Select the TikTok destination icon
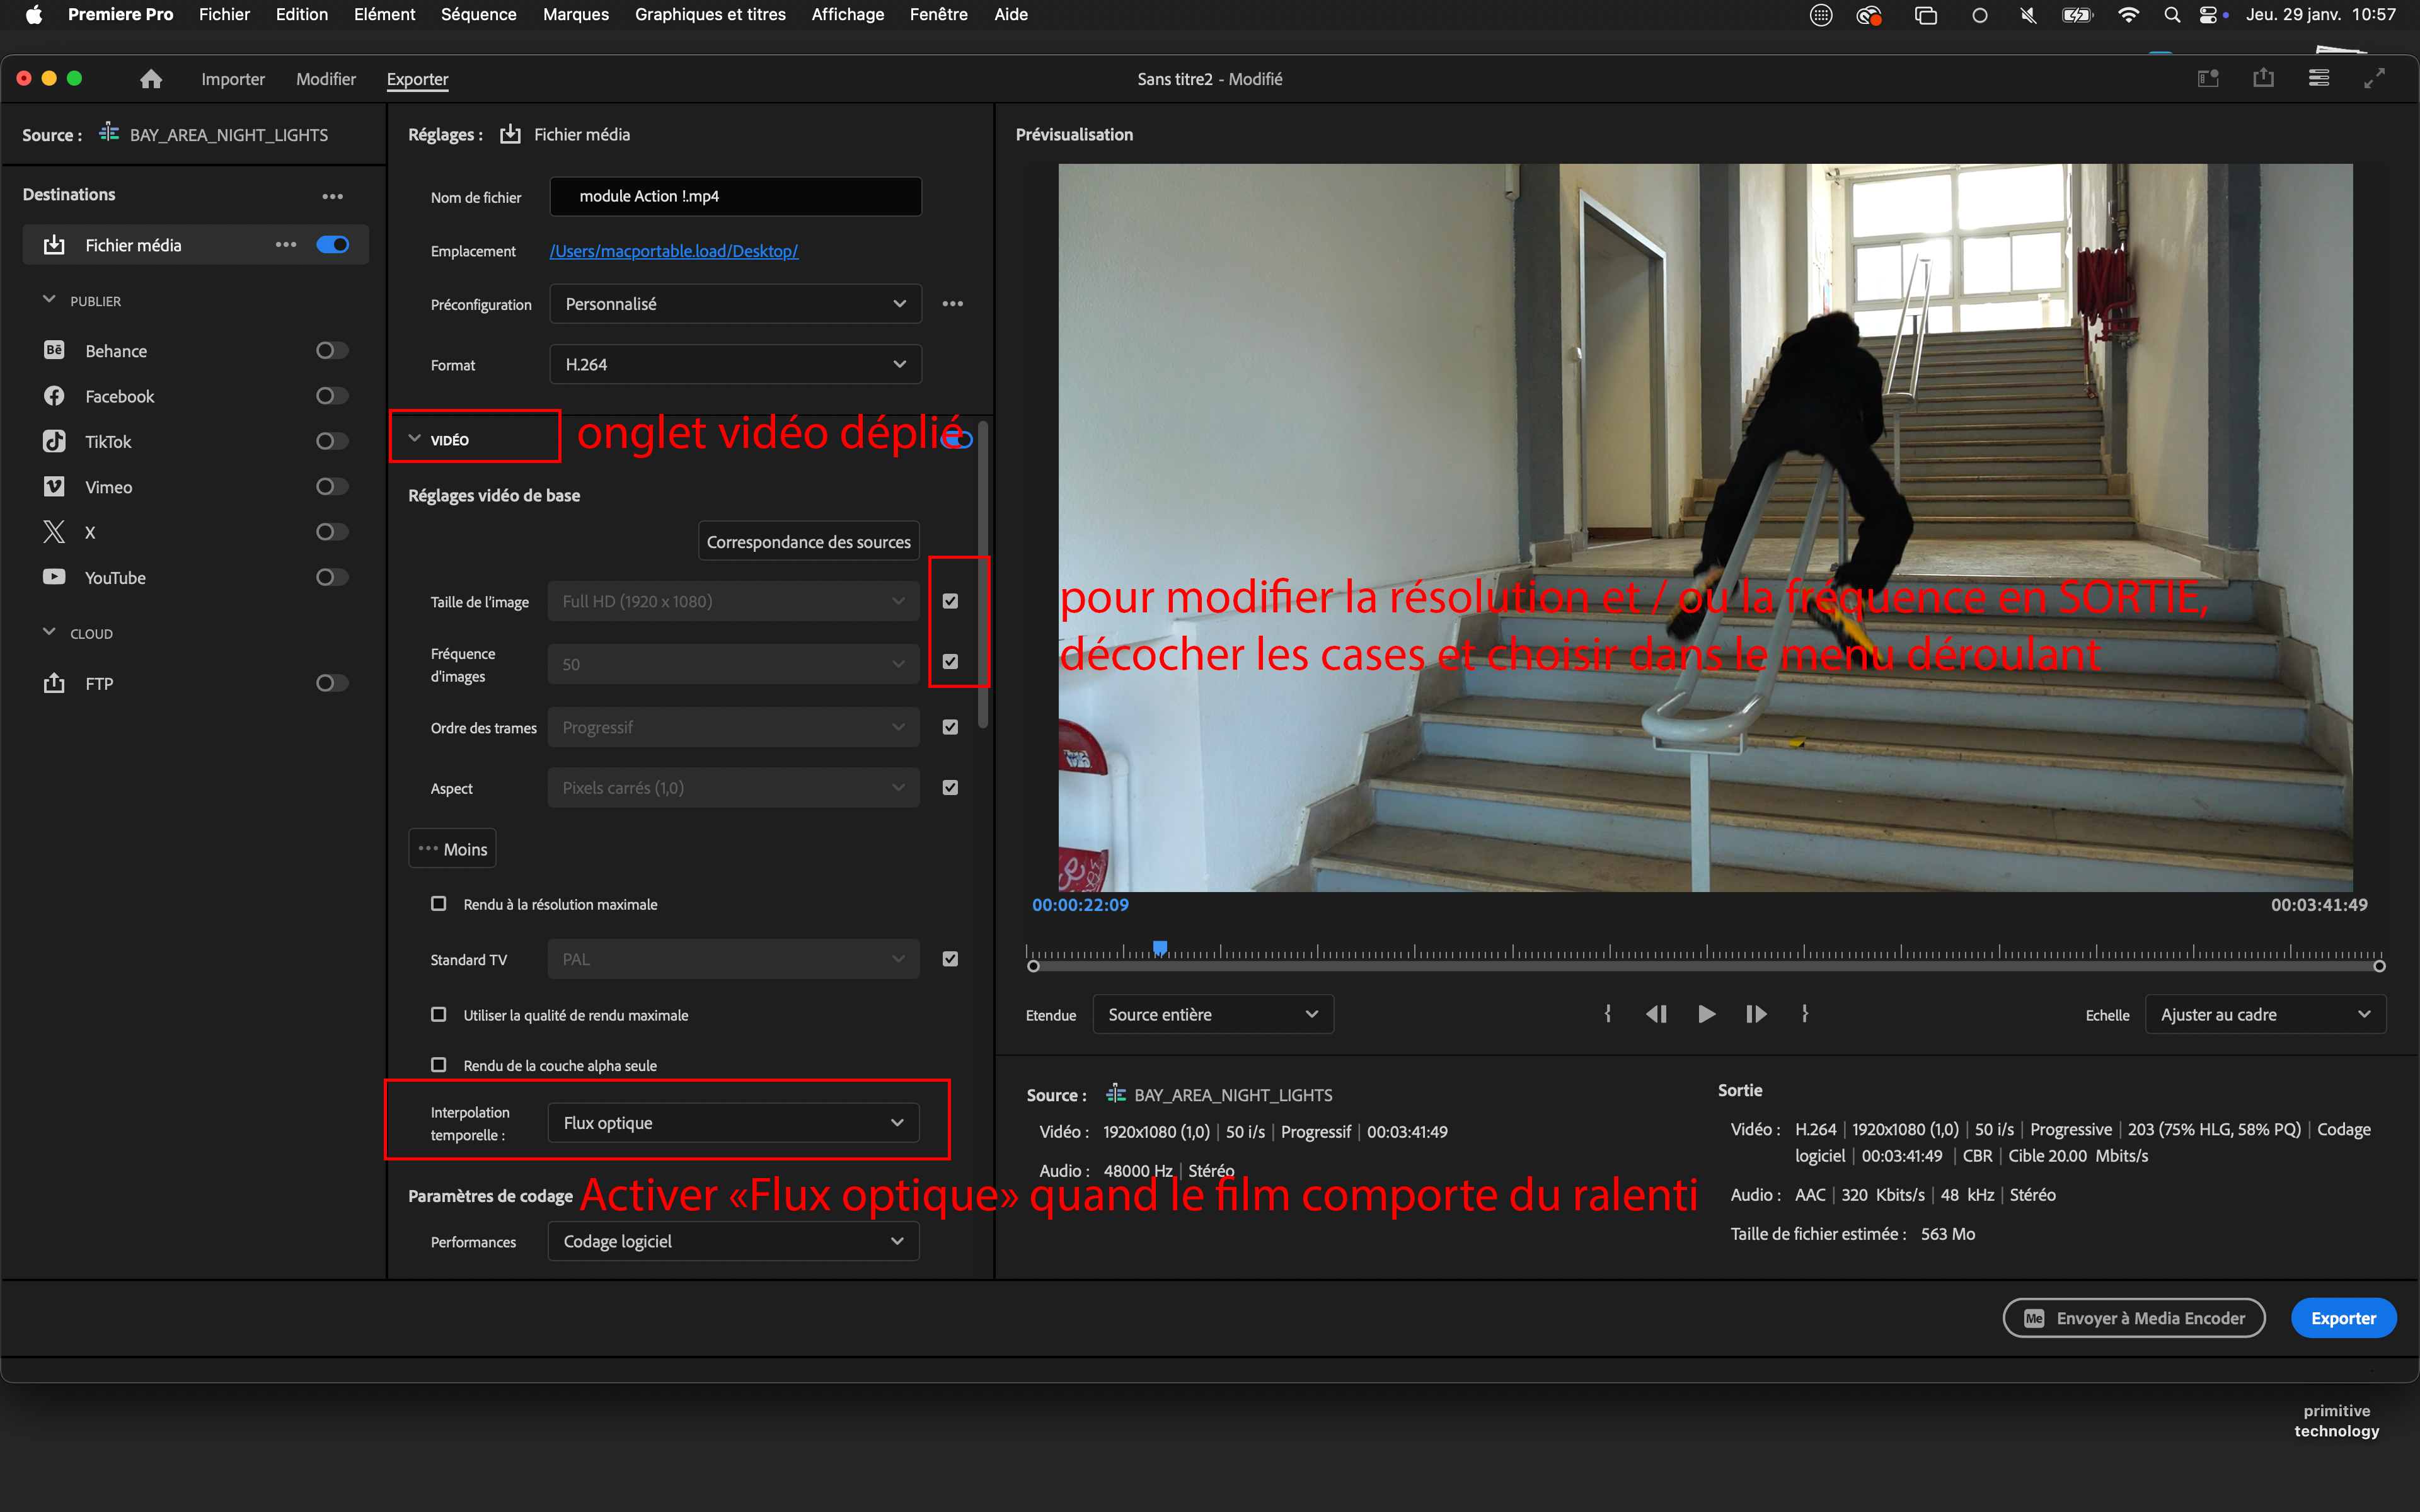Image resolution: width=2420 pixels, height=1512 pixels. pos(54,441)
